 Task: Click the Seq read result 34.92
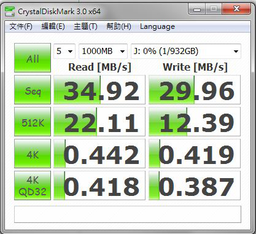99,90
